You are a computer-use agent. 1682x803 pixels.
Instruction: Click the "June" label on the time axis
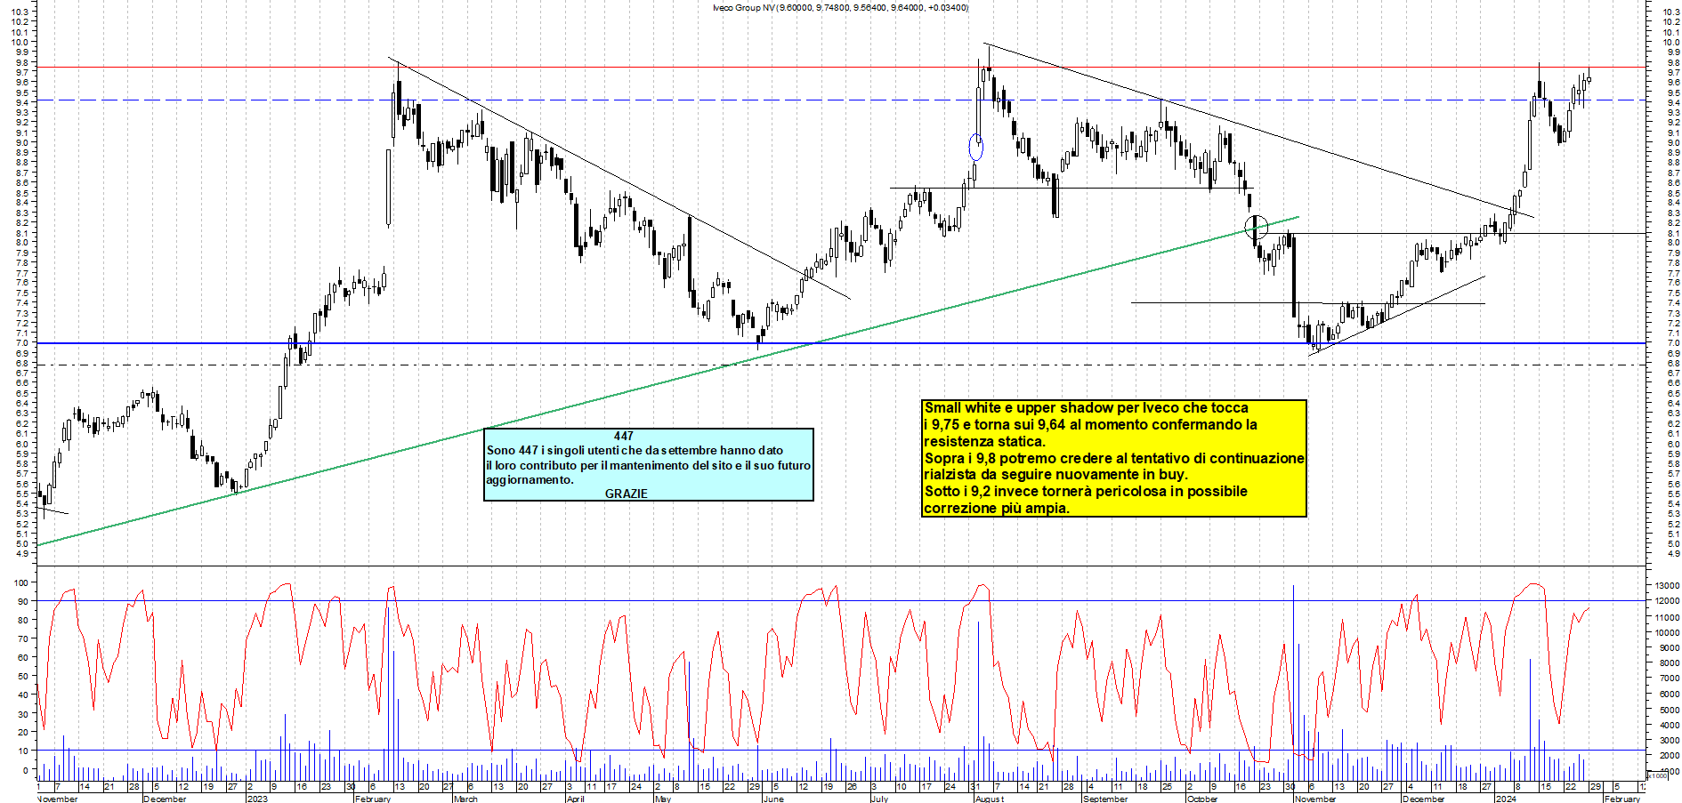click(x=773, y=799)
